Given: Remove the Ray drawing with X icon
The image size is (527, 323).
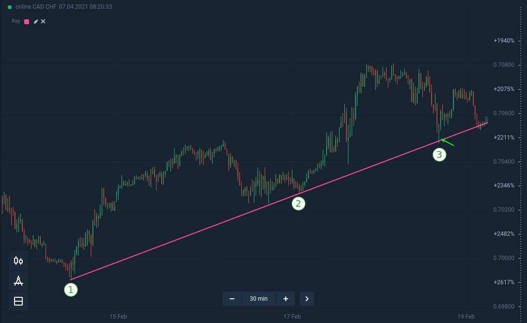Looking at the screenshot, I should (43, 22).
